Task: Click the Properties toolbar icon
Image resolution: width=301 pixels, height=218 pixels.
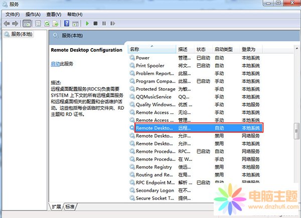Action: [38, 24]
